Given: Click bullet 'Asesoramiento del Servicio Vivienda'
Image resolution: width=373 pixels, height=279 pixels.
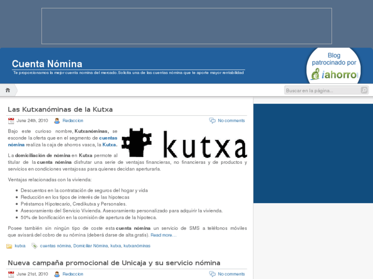Looking at the screenshot, I should [x=122, y=210].
